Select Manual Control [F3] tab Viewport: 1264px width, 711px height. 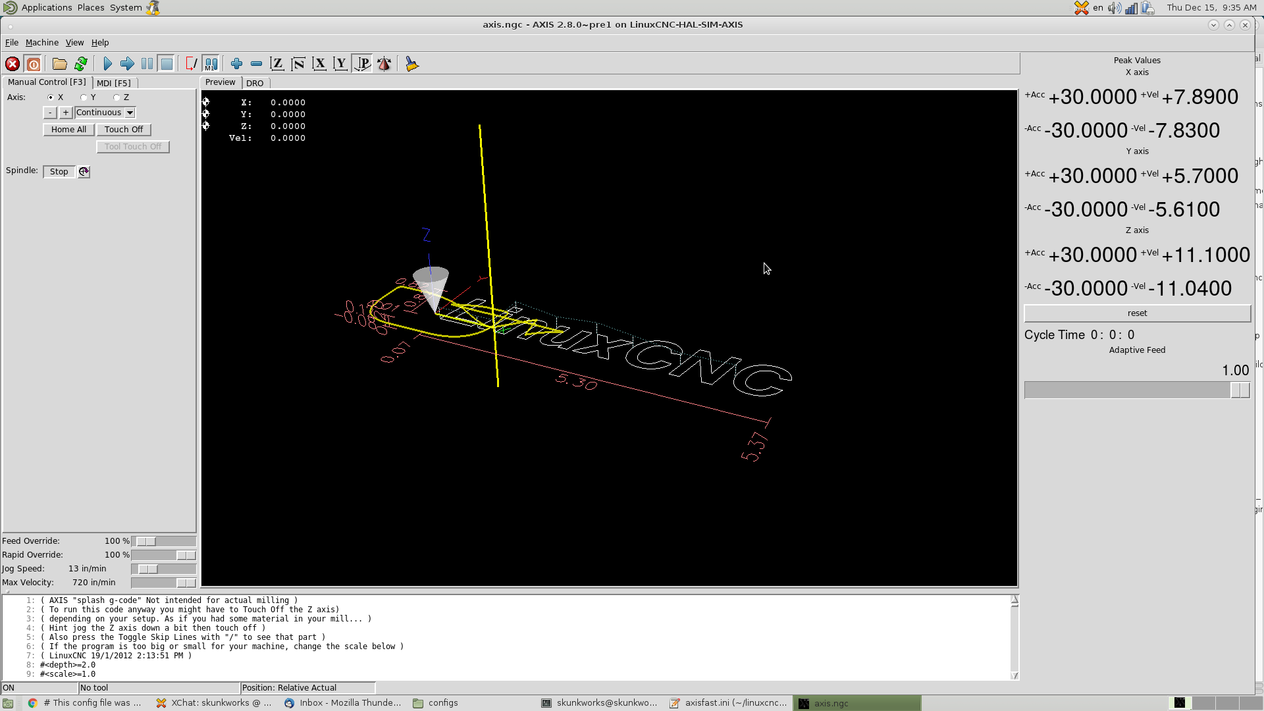tap(47, 82)
